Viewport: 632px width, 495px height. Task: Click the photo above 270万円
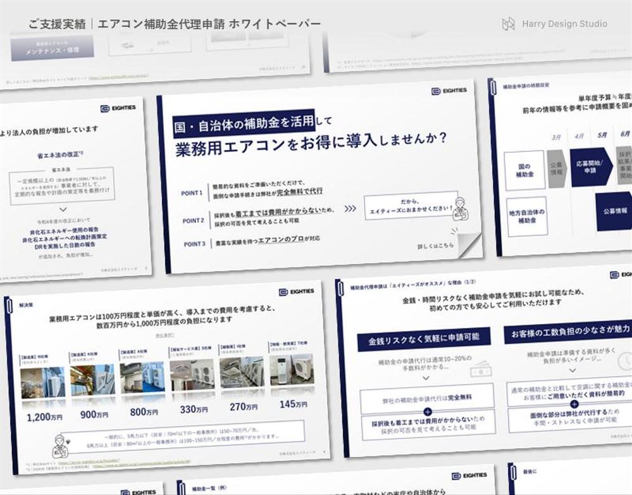[x=242, y=372]
